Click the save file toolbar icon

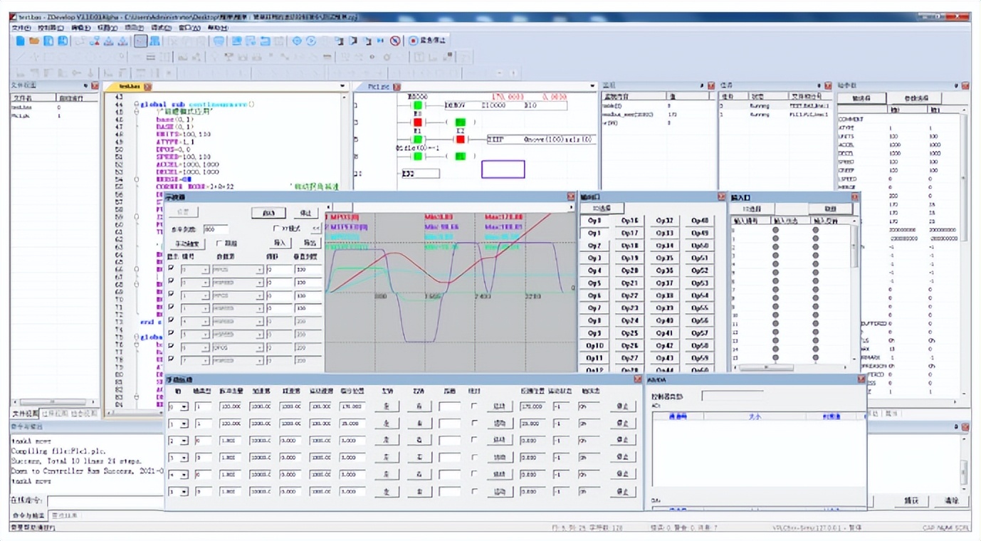(x=48, y=41)
